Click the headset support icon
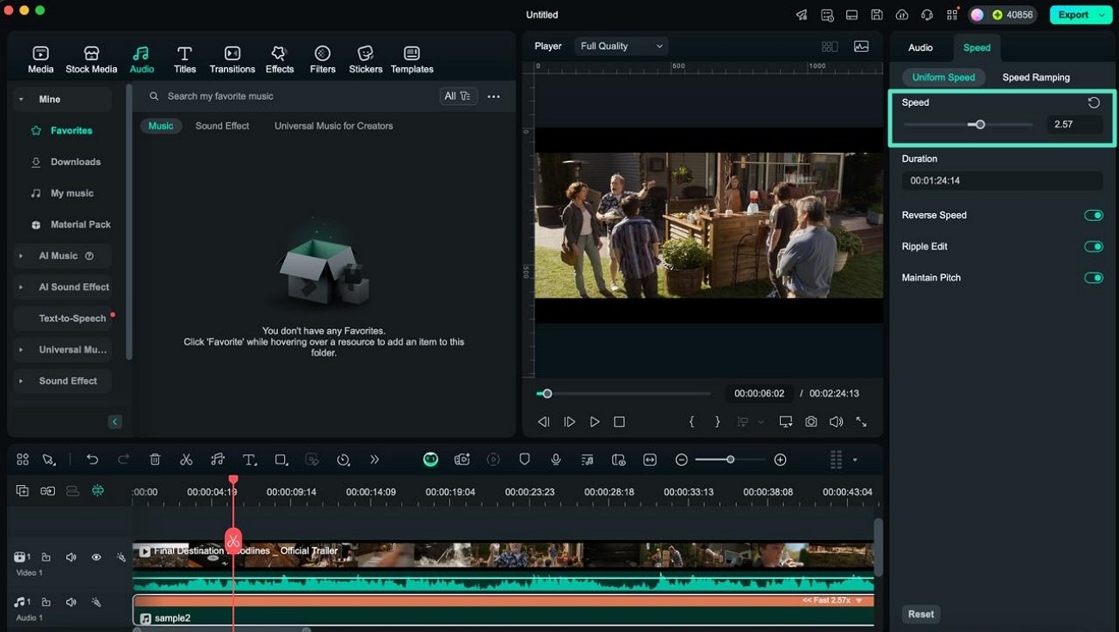The width and height of the screenshot is (1119, 632). [927, 15]
